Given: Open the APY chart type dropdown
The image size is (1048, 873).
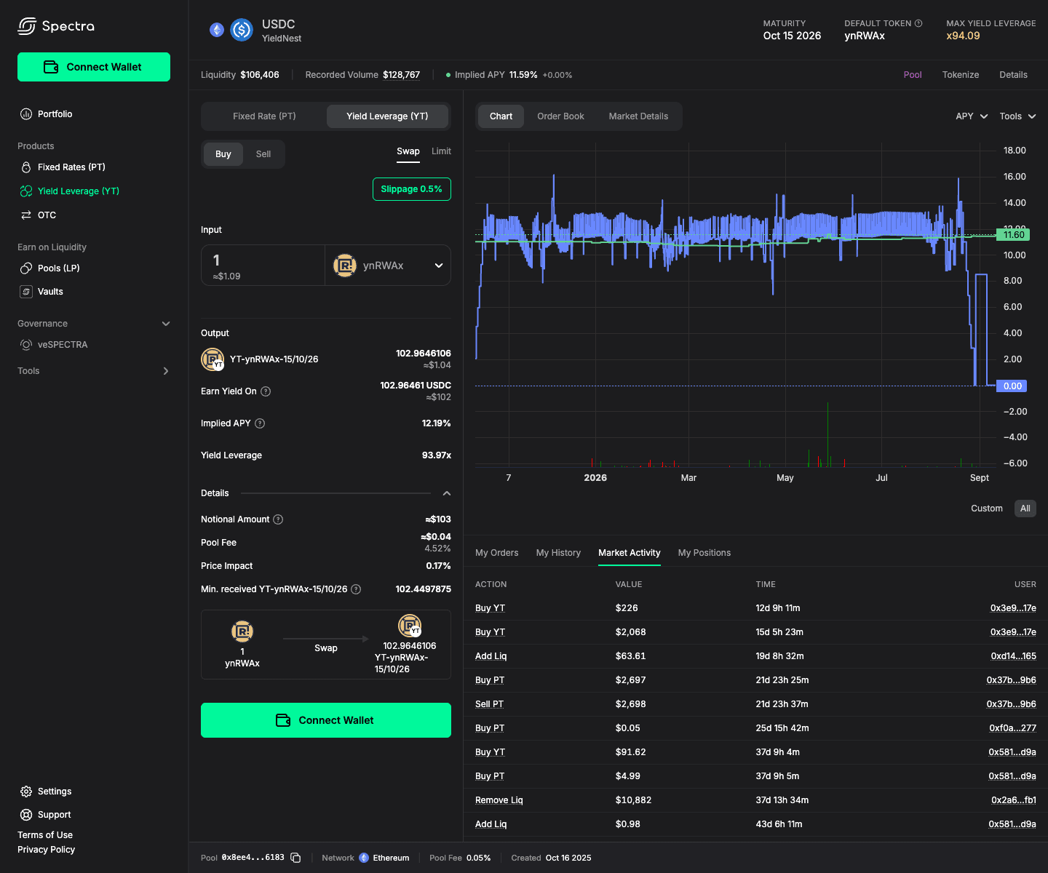Looking at the screenshot, I should click(972, 116).
